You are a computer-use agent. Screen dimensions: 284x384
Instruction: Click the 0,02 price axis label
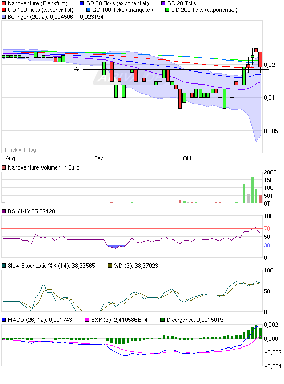tap(269, 65)
